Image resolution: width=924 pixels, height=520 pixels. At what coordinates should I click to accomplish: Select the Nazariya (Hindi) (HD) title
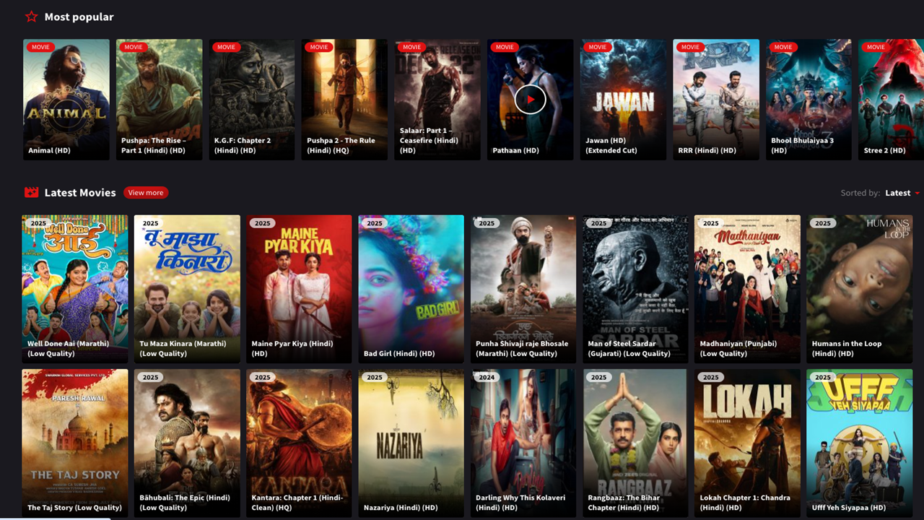[x=401, y=507]
